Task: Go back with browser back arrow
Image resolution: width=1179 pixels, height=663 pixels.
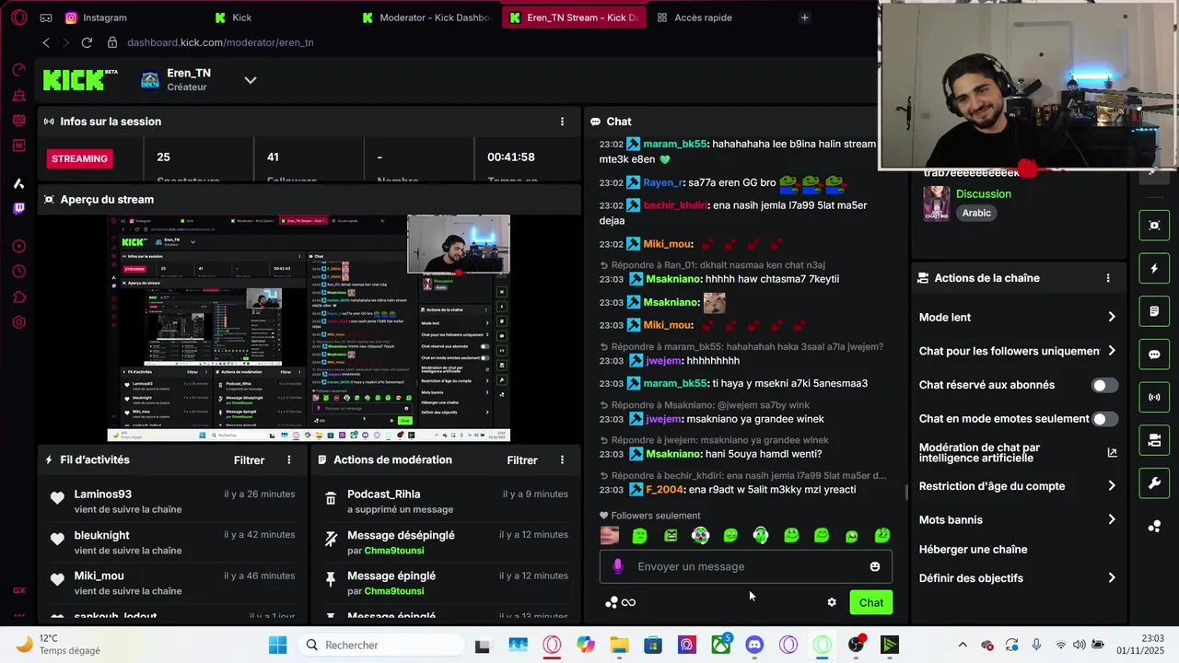Action: click(46, 42)
